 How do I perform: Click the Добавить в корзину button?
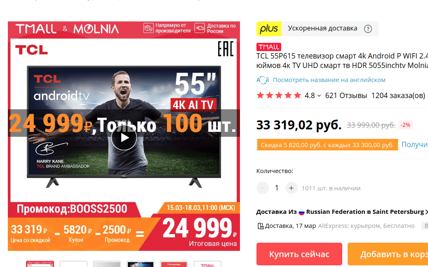(388, 254)
